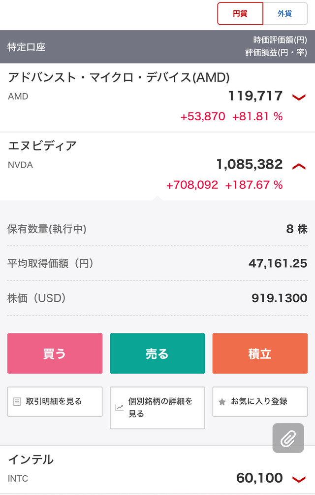The image size is (315, 495).
Task: Select the エヌビディア stock name
Action: tap(42, 146)
